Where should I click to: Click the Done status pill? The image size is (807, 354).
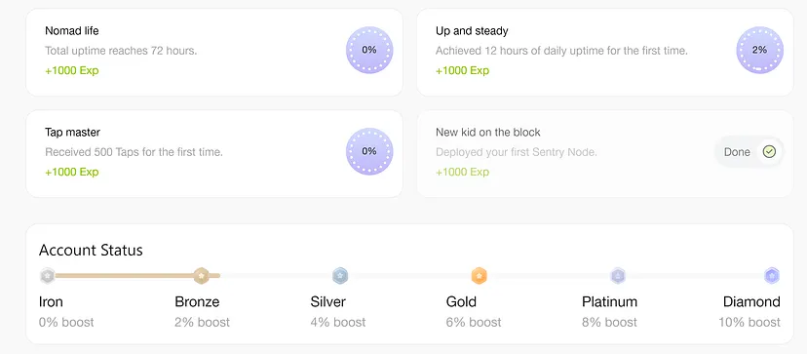point(749,151)
